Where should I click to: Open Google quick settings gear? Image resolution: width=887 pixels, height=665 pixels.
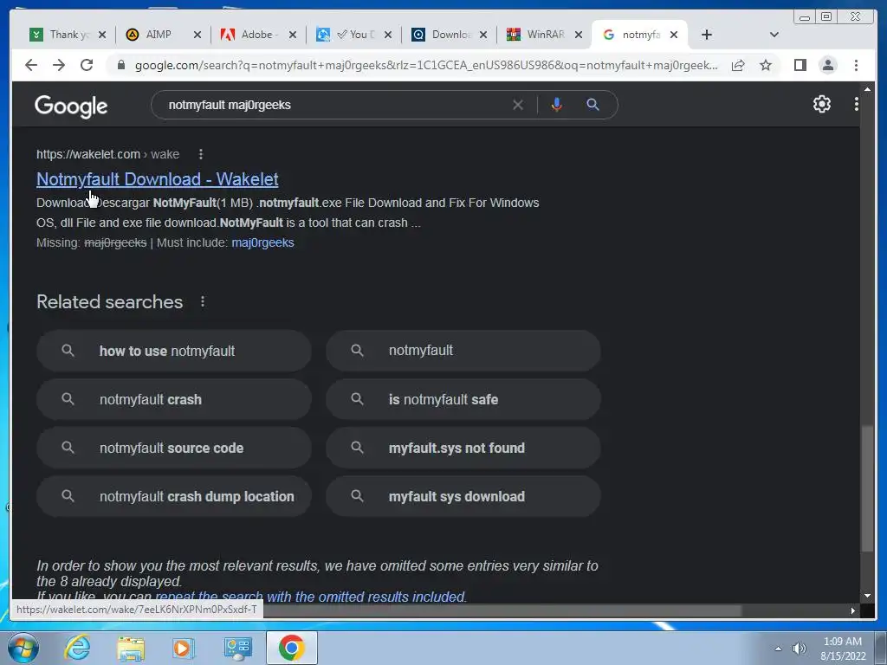click(x=821, y=104)
